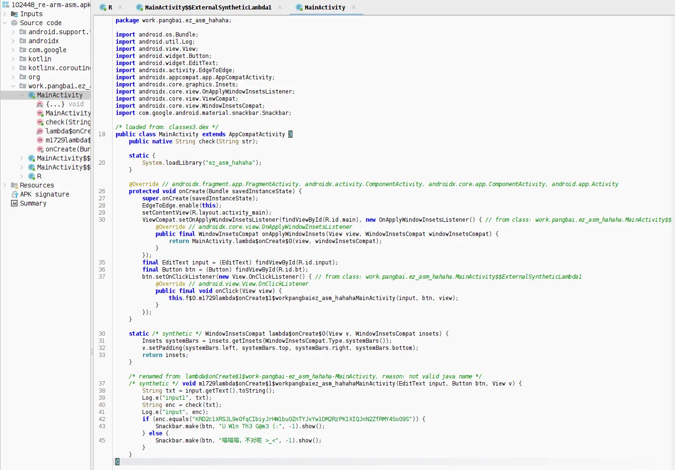Select the org package in tree
The width and height of the screenshot is (675, 470).
(x=34, y=77)
